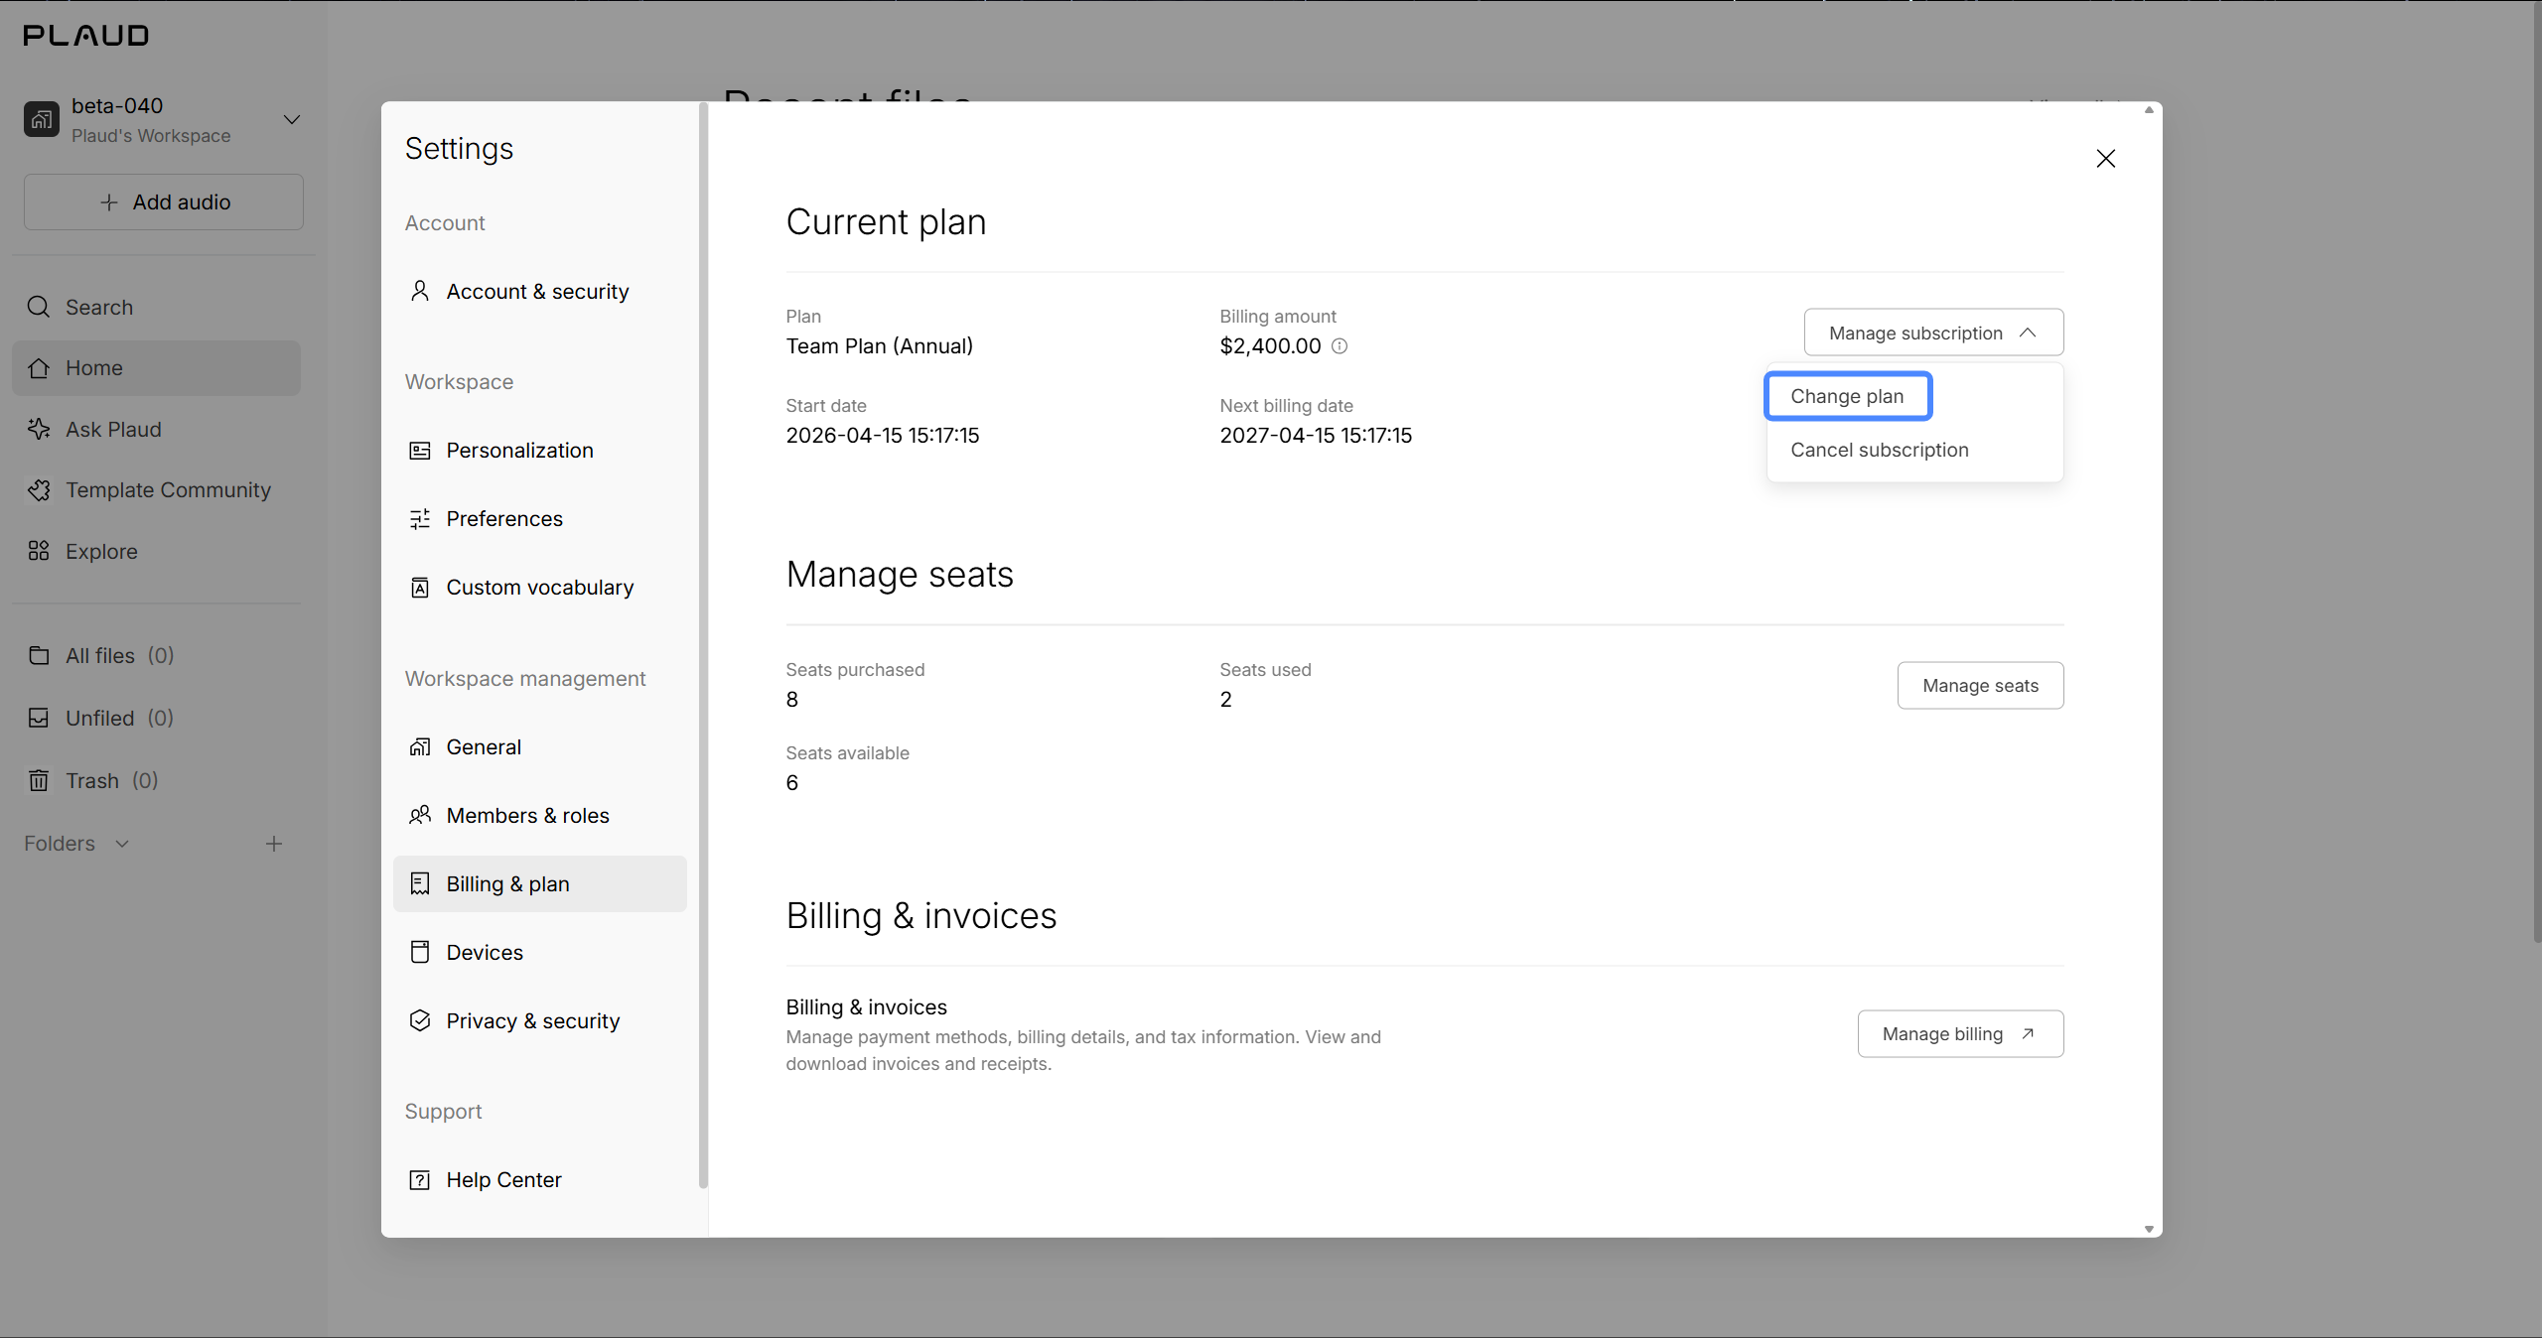
Task: Open the Personalization settings page
Action: 540,451
